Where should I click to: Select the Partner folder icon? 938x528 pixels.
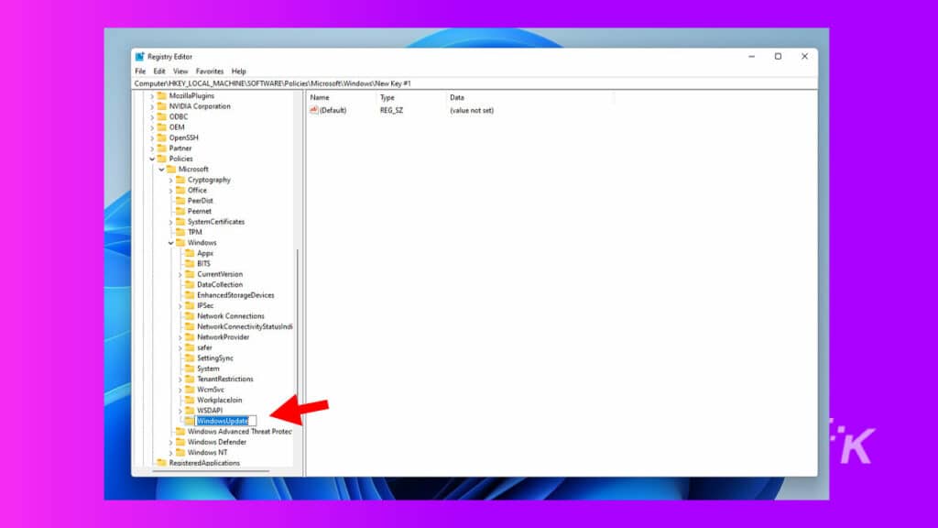[x=161, y=148]
